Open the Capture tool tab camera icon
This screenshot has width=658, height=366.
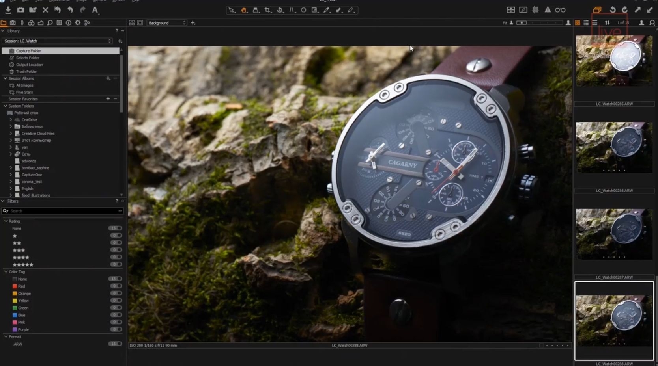click(13, 23)
